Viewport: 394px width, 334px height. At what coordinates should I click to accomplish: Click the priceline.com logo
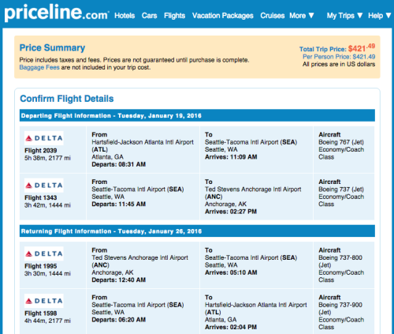[56, 13]
